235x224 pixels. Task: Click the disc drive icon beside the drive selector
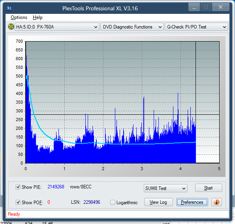(x=11, y=27)
